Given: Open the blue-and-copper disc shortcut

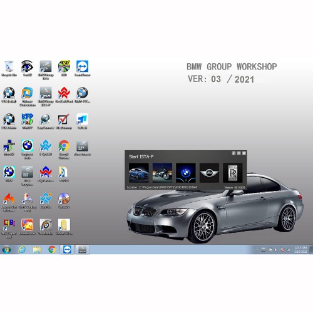Looking at the screenshot, I should coord(64,200).
